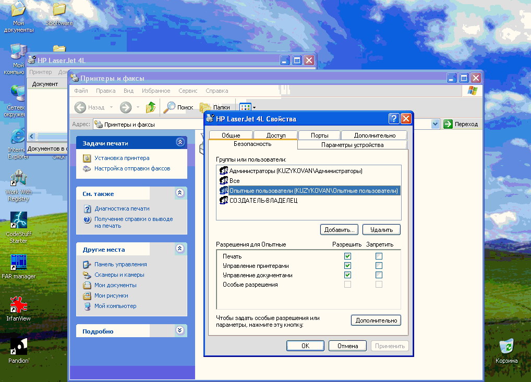Open the Сервис menu
This screenshot has width=531, height=382.
tap(187, 91)
